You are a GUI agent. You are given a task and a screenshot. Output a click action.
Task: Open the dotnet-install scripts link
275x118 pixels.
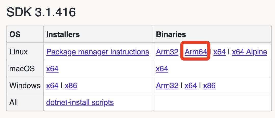click(80, 103)
